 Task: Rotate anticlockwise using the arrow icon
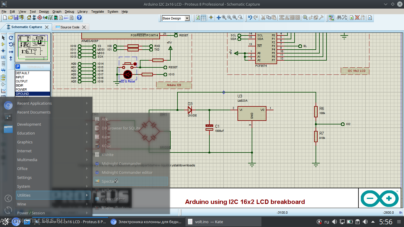click(x=11, y=44)
